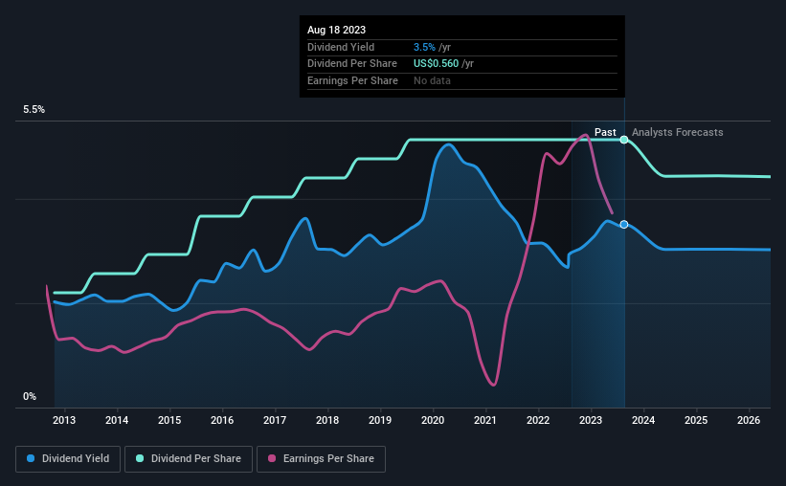Toggle the Dividend Yield legend button
Viewport: 786px width, 486px height.
68,459
